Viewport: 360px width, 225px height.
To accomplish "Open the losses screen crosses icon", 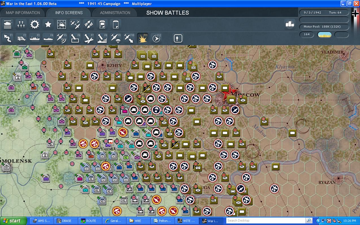I will (x=21, y=24).
